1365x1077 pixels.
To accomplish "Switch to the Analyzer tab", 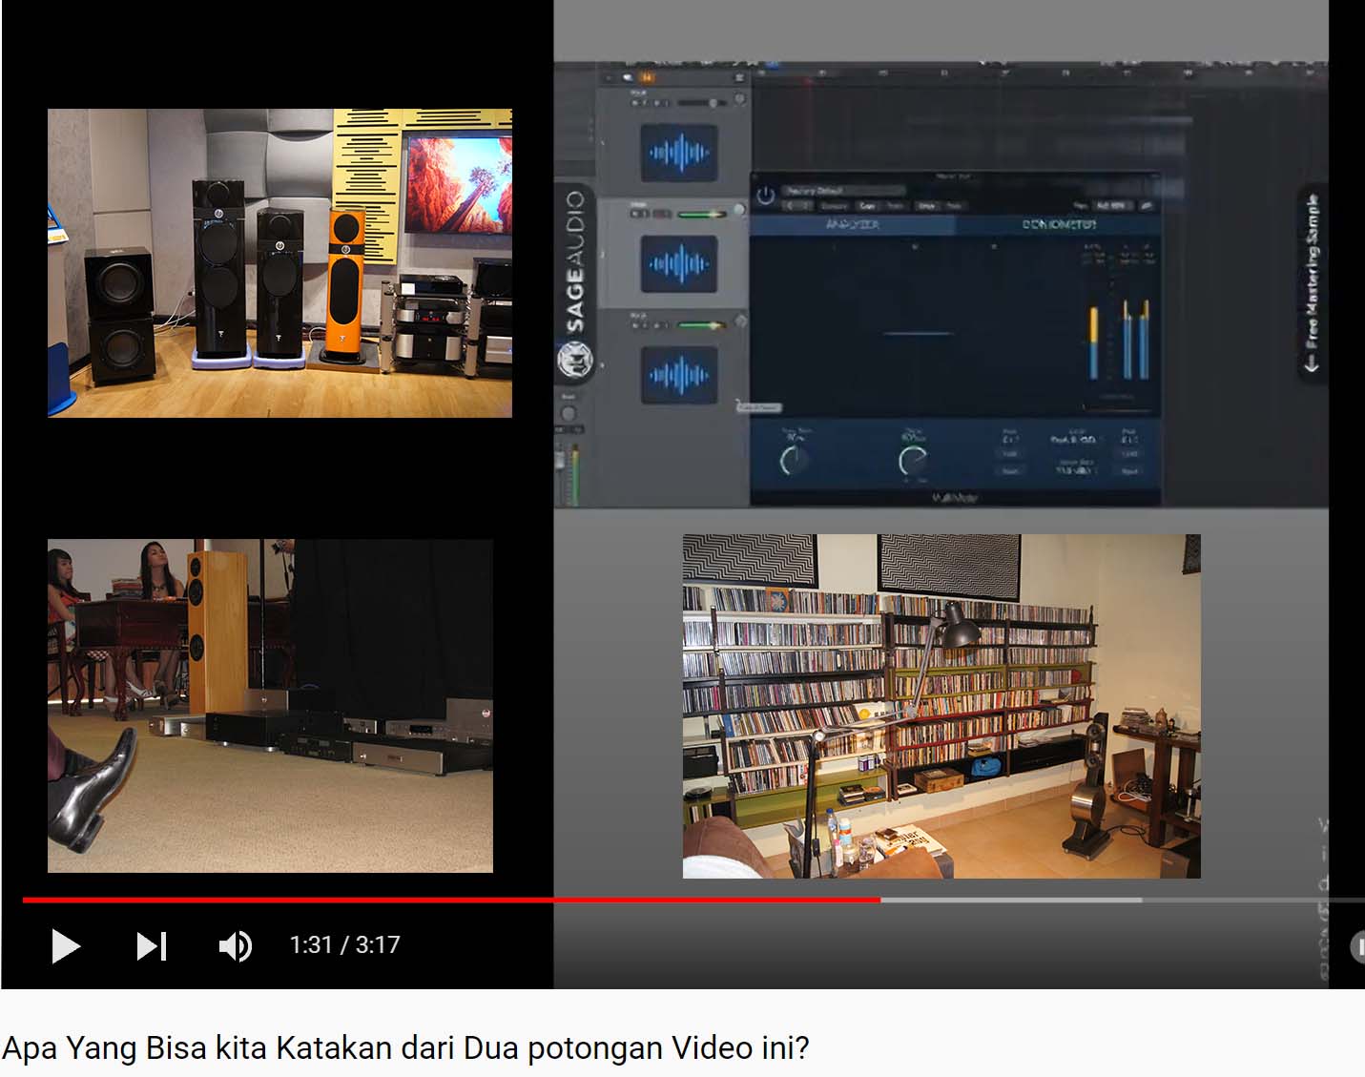I will pyautogui.click(x=852, y=224).
